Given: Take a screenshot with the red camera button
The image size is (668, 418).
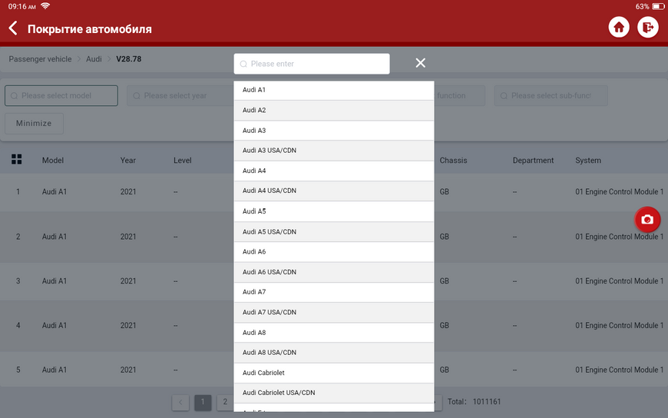Looking at the screenshot, I should tap(647, 220).
